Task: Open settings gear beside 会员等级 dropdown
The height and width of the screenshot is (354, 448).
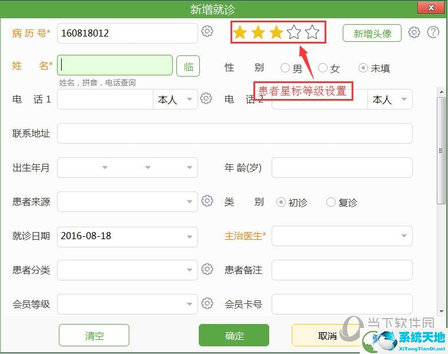Action: [207, 303]
